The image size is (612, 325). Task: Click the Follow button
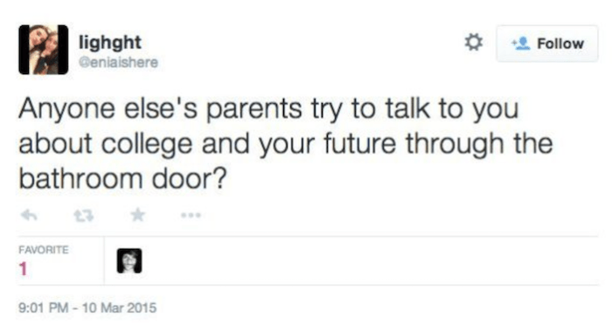[547, 44]
